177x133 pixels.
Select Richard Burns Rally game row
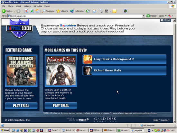[125, 71]
